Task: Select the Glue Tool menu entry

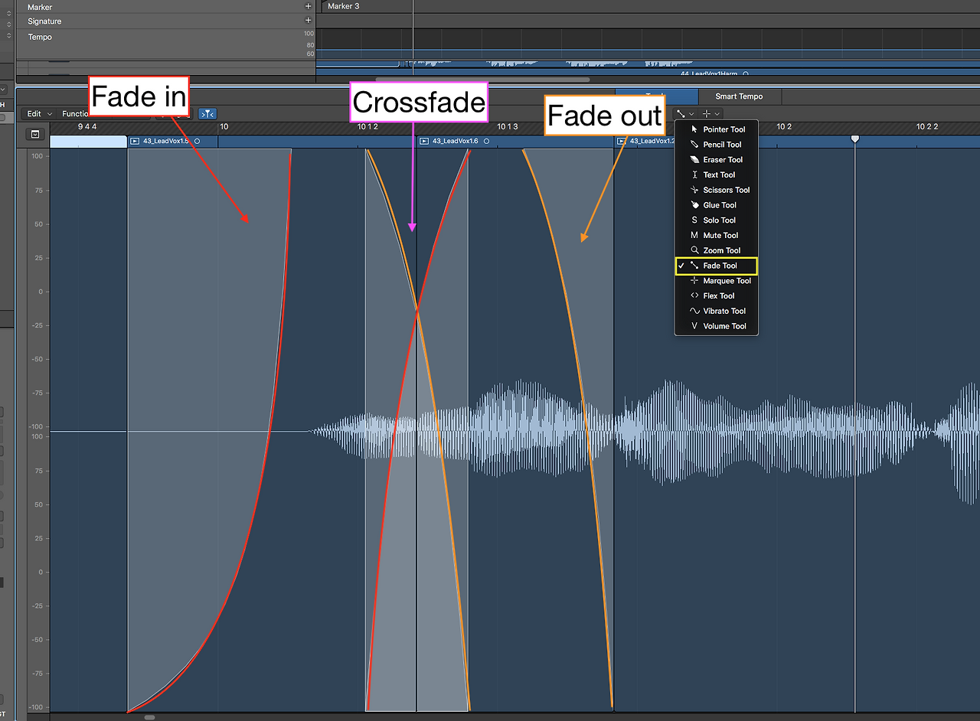Action: point(717,205)
